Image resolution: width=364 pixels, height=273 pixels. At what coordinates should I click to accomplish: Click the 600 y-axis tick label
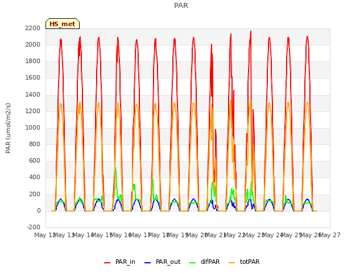tap(35, 161)
